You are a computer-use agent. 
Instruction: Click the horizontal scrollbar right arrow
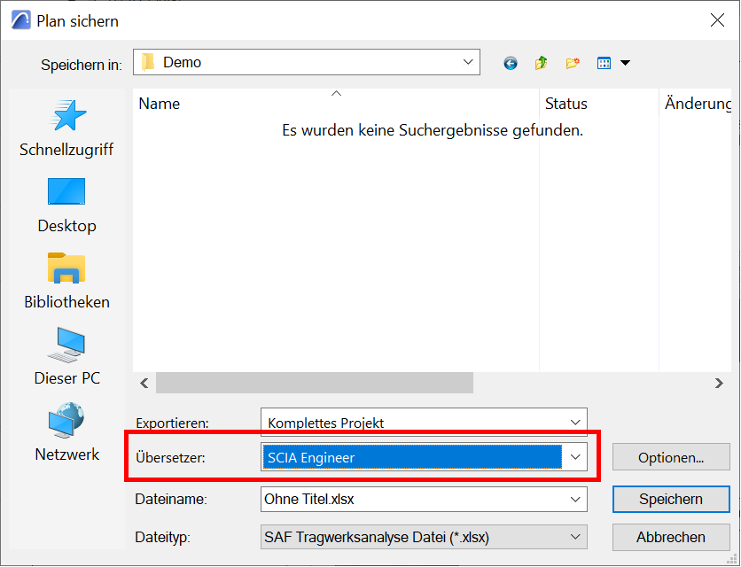pos(719,383)
